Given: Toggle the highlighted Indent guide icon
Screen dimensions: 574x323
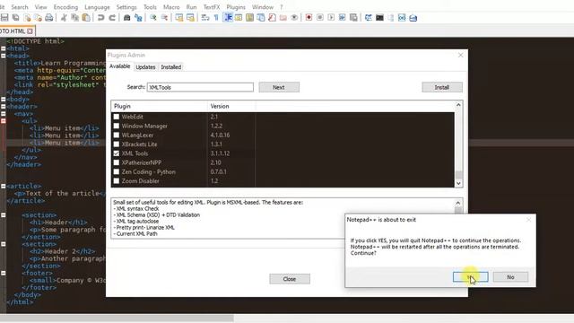Looking at the screenshot, I should click(x=228, y=18).
